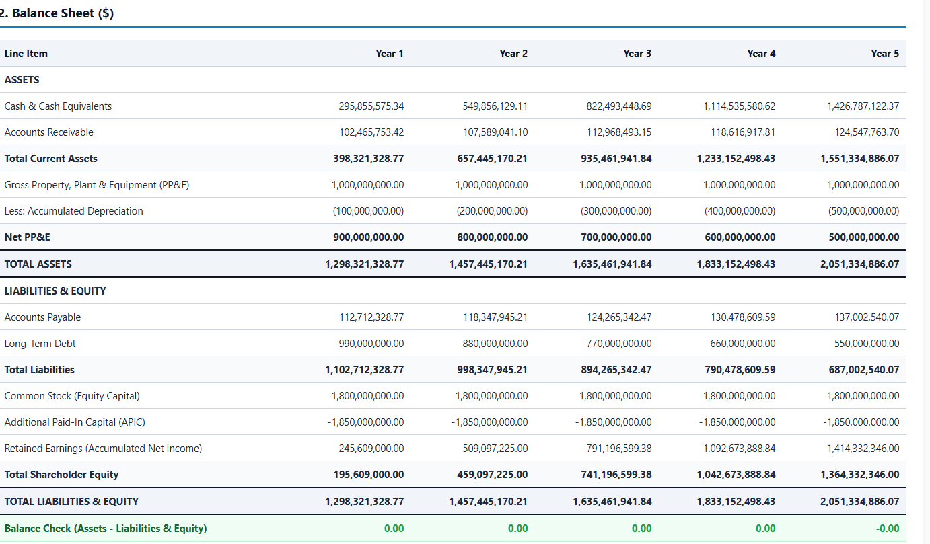Select the Cash & Cash Equivalents row label
The image size is (930, 544).
(58, 106)
